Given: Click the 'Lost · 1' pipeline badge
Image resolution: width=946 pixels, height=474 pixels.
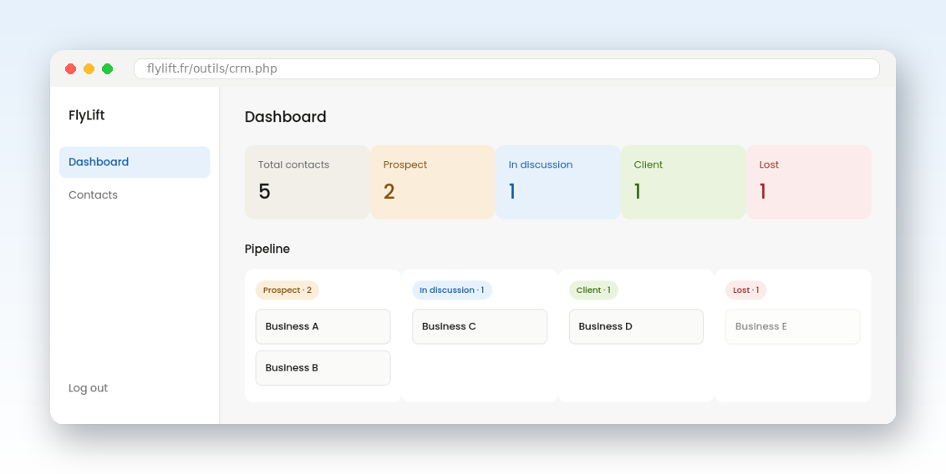Looking at the screenshot, I should (x=745, y=290).
